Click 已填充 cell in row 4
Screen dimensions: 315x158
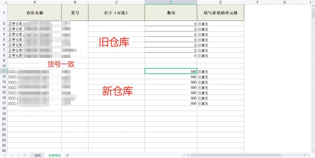click(220, 34)
